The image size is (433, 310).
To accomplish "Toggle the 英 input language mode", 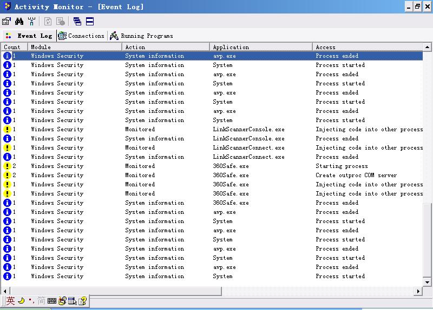I will [x=11, y=301].
